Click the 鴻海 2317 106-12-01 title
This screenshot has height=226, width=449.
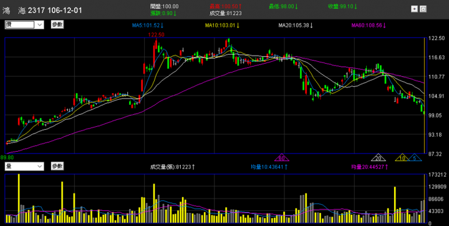tap(42, 11)
